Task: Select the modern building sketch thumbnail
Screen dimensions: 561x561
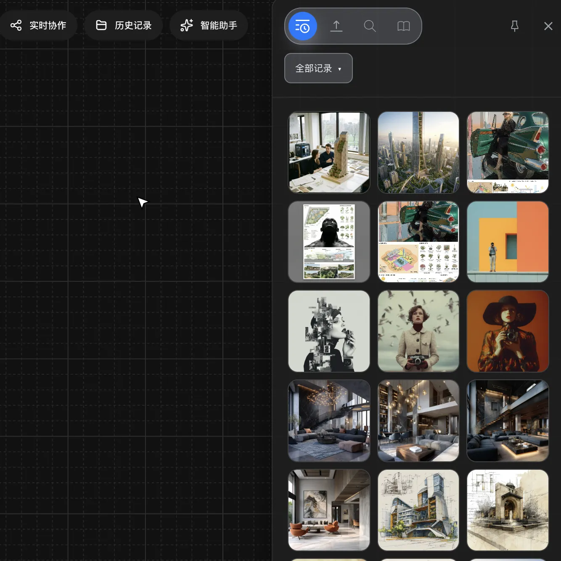Action: pos(418,510)
